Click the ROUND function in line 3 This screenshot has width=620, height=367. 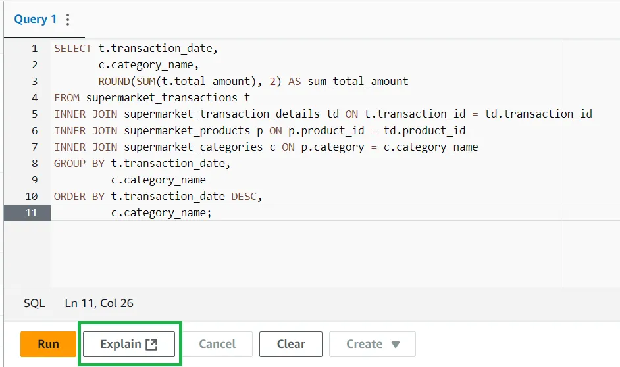point(115,81)
